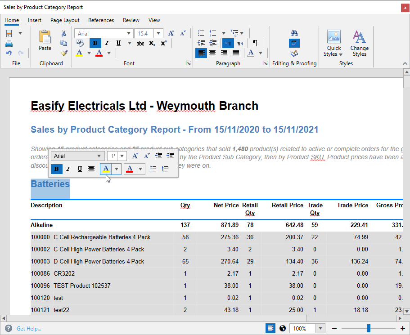This screenshot has height=335, width=410.
Task: Click the large Paste button
Action: pyautogui.click(x=45, y=40)
